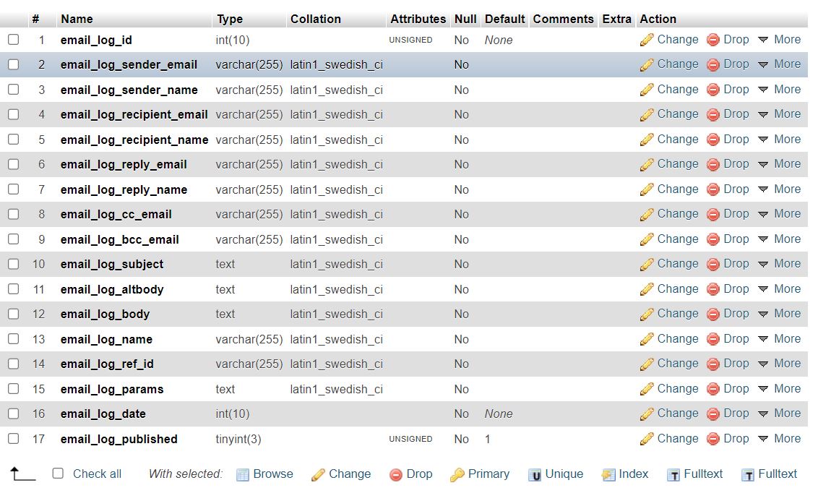Expand More options for email_log_cc_email
Screen dimensions: 818x488
tap(780, 214)
